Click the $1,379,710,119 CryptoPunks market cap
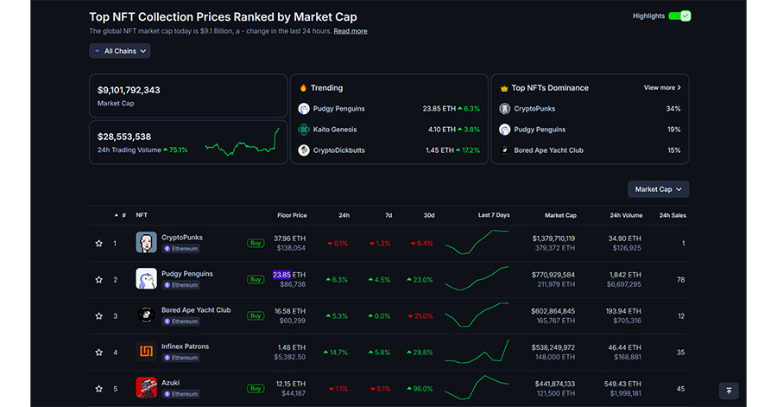 click(553, 238)
